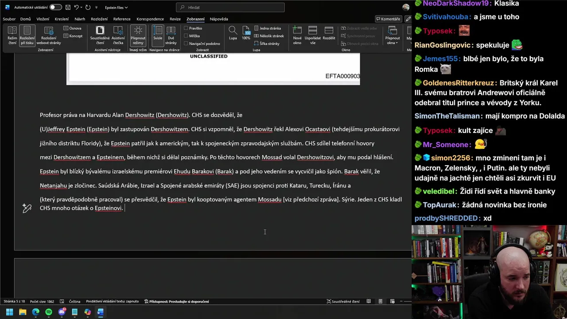Open the Lupa zoom dialog
Image resolution: width=567 pixels, height=319 pixels.
tap(233, 34)
